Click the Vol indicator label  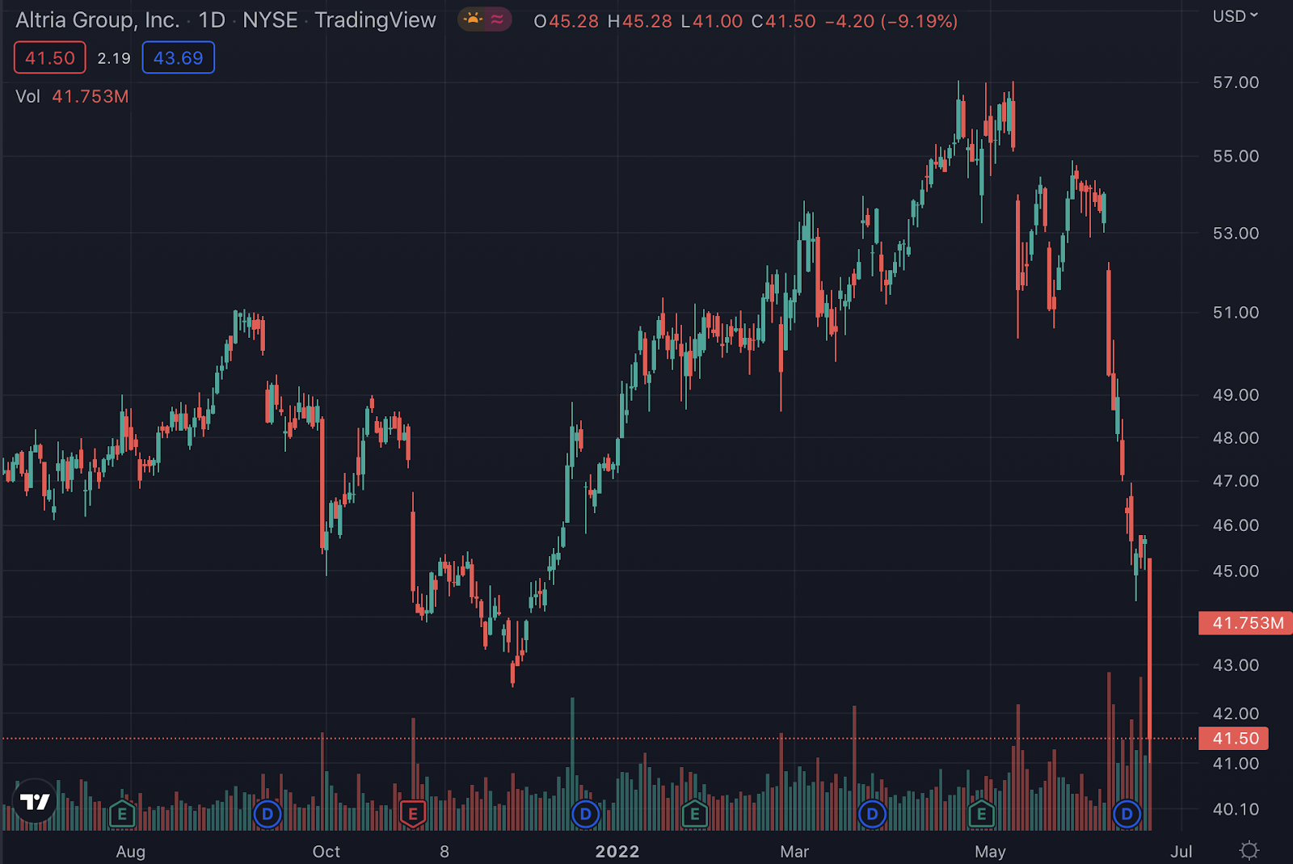pos(27,96)
